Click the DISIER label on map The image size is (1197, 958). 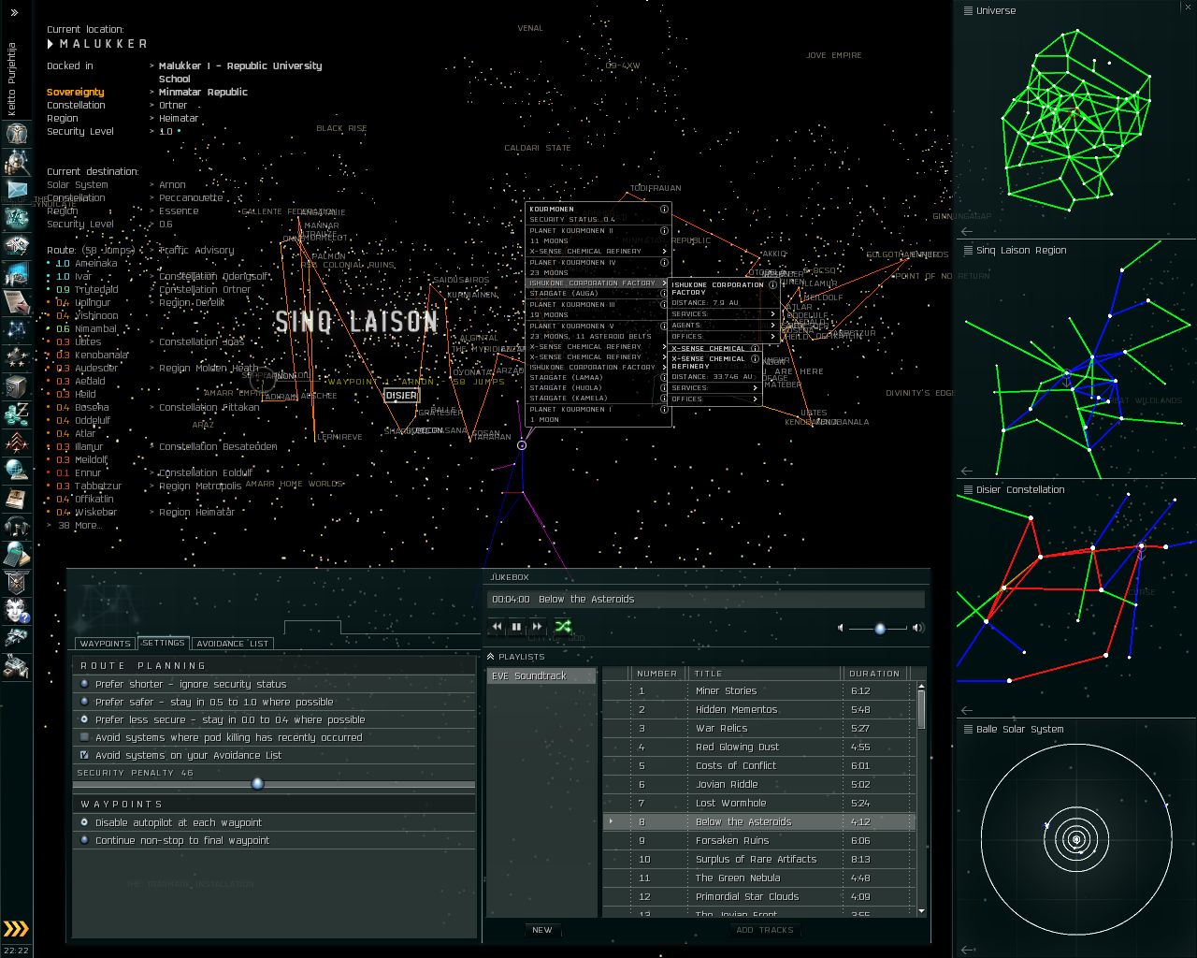tap(401, 396)
